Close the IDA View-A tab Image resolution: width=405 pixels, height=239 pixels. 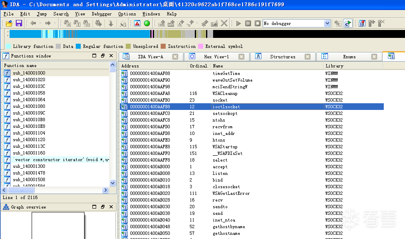tap(175, 57)
